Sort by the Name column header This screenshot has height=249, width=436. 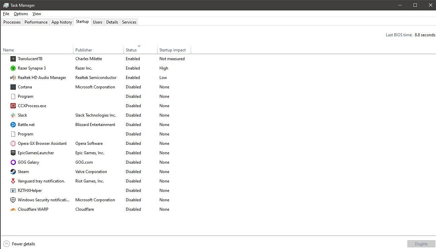(x=37, y=50)
